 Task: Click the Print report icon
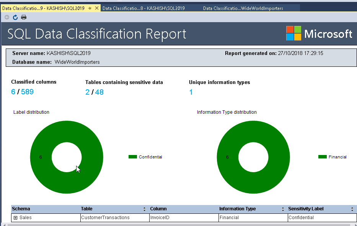(x=24, y=17)
